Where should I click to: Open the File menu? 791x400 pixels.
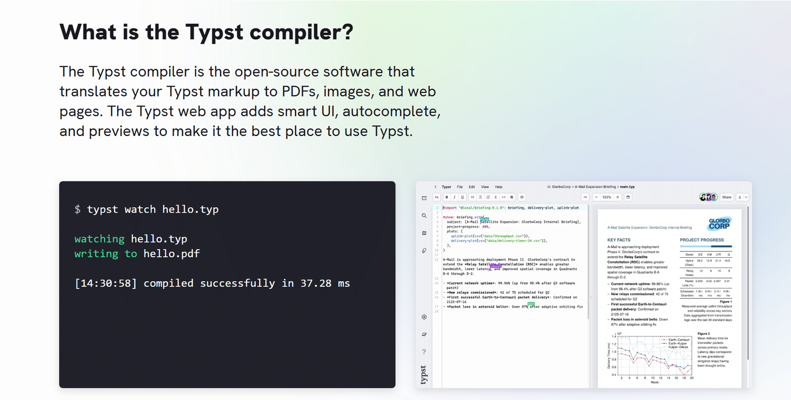click(460, 187)
